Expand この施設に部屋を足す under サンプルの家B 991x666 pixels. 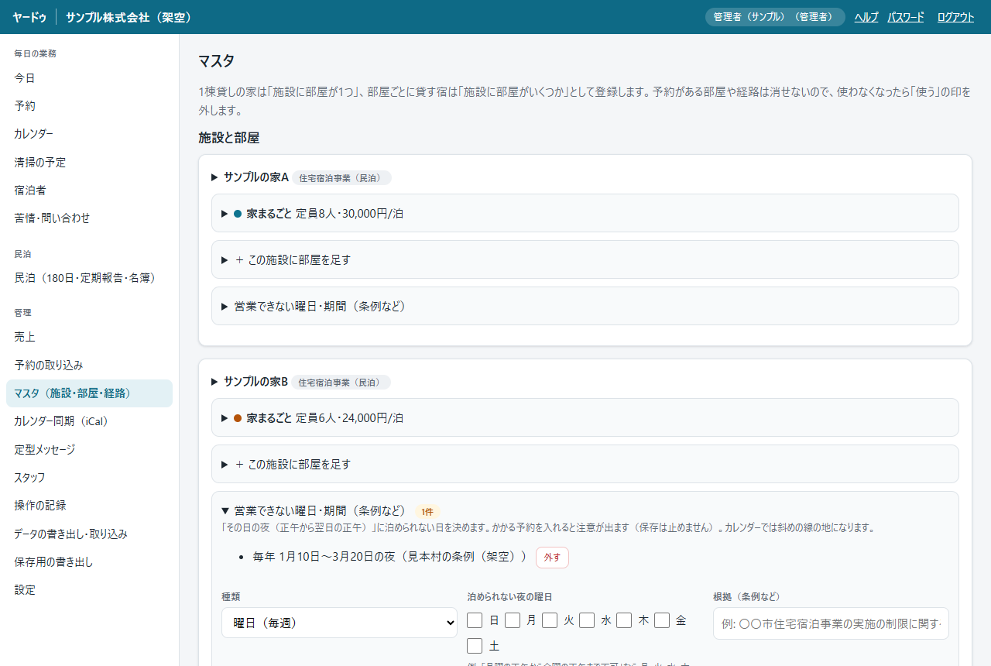pyautogui.click(x=585, y=464)
